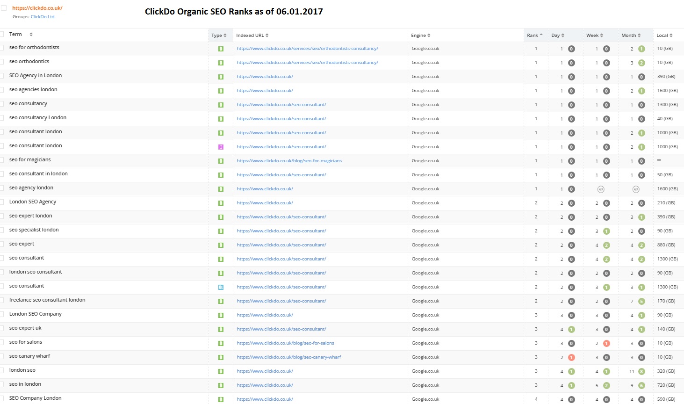Click the type icon for London SEO Agency
This screenshot has width=684, height=404.
(x=221, y=203)
